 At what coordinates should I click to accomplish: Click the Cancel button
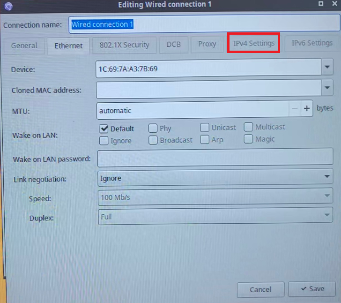pyautogui.click(x=260, y=289)
